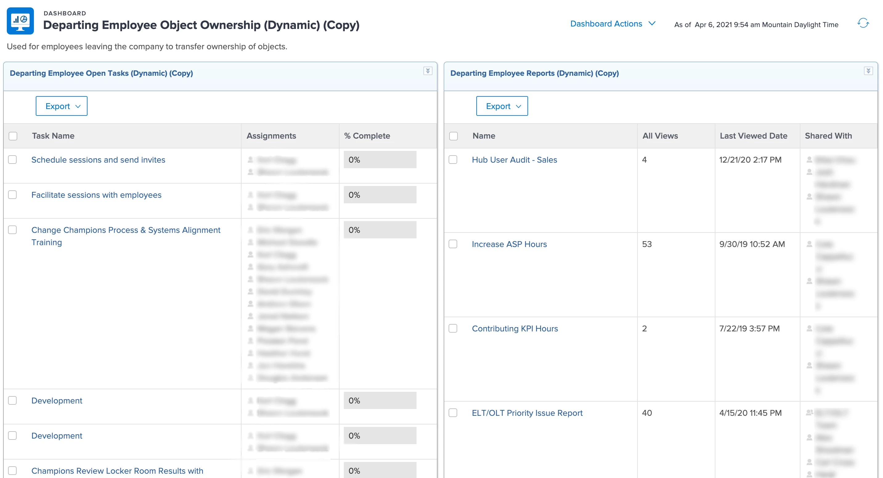Select all tasks with Task Name header checkbox
The width and height of the screenshot is (883, 478).
[13, 136]
